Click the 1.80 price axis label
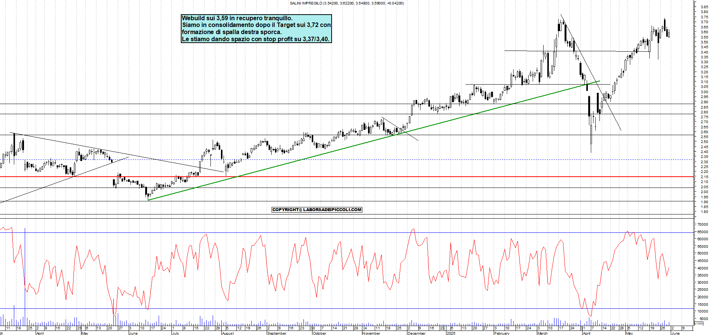Image resolution: width=709 pixels, height=335 pixels. point(704,212)
